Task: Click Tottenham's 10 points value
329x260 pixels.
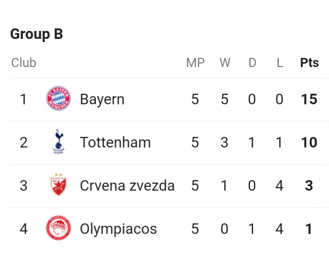Action: [309, 142]
